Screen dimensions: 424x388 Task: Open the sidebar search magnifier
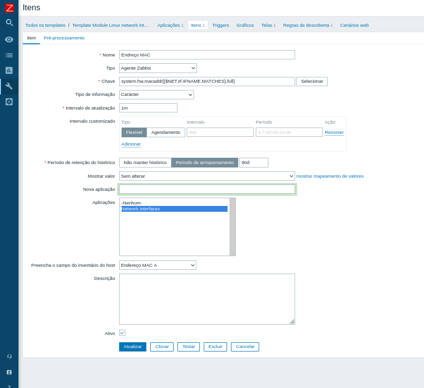[9, 22]
